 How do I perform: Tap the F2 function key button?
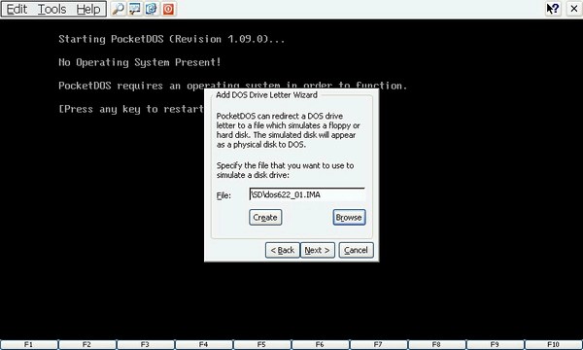click(87, 344)
